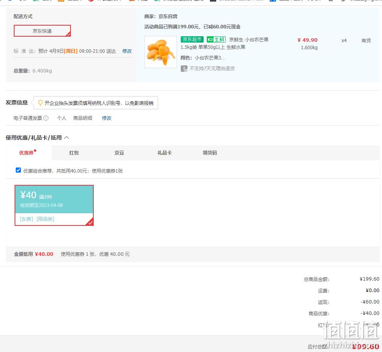Open the 京鲜生 小台农芒果 product title
The image size is (382, 352).
coord(249,40)
